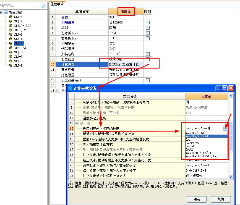
Task: Select the SLJ-5 tree item
Action: [x=18, y=43]
